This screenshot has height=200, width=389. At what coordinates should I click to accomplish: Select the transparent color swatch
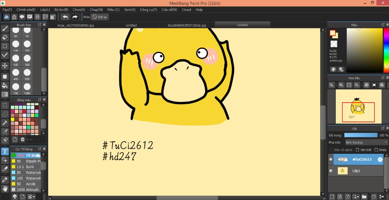tap(334, 44)
